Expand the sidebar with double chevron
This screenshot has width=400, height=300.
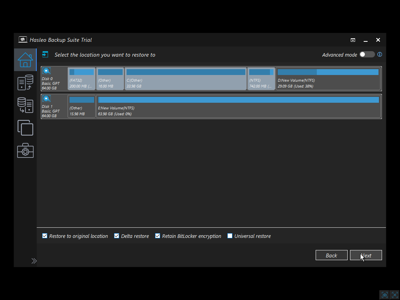34,261
